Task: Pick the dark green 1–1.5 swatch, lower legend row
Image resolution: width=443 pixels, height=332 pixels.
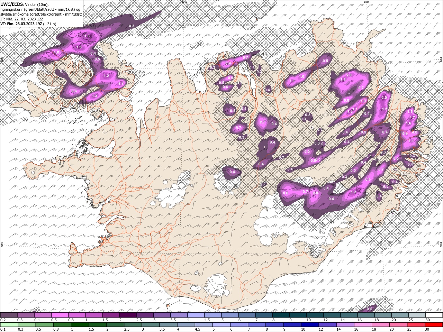Action: click(x=80, y=325)
